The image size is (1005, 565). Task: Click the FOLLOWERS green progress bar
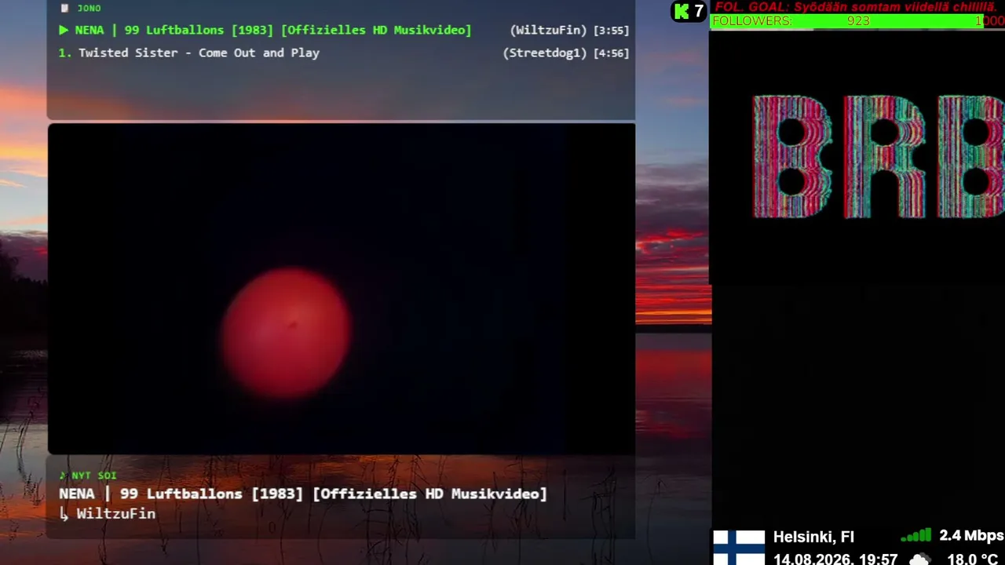point(857,21)
